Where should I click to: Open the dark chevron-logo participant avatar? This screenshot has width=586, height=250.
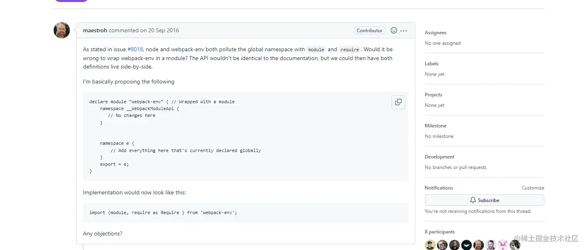[467, 245]
